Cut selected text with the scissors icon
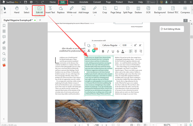The image size is (193, 126). (x=89, y=51)
